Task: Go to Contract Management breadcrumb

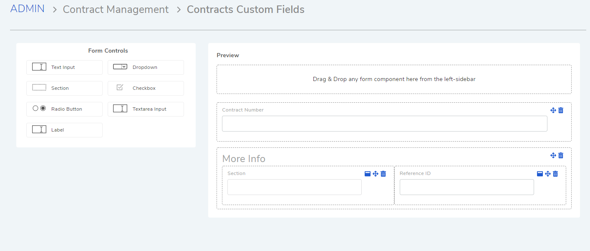Action: (x=116, y=9)
